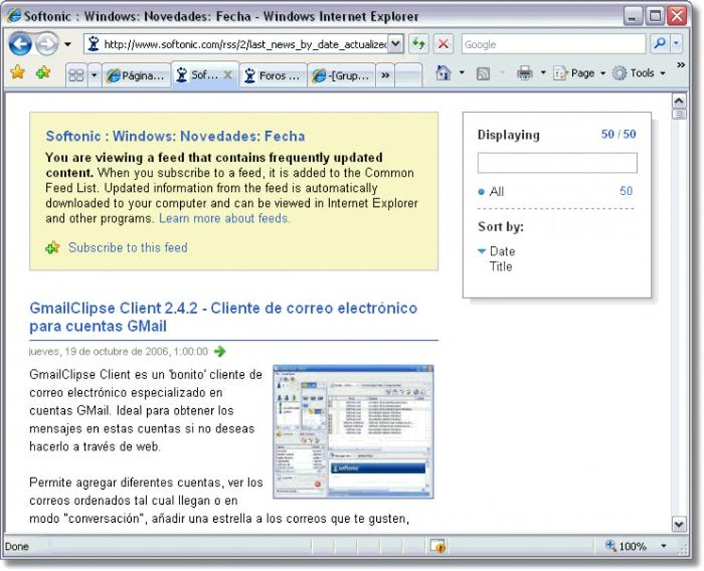Screen dimensions: 704x571
Task: Open Favorites Center star icon
Action: point(17,72)
